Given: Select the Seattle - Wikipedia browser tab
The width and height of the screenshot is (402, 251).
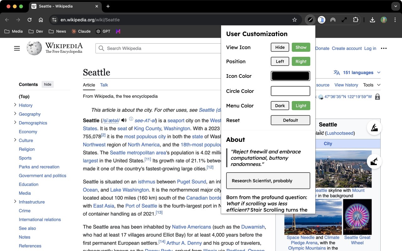Looking at the screenshot, I should 65,6.
